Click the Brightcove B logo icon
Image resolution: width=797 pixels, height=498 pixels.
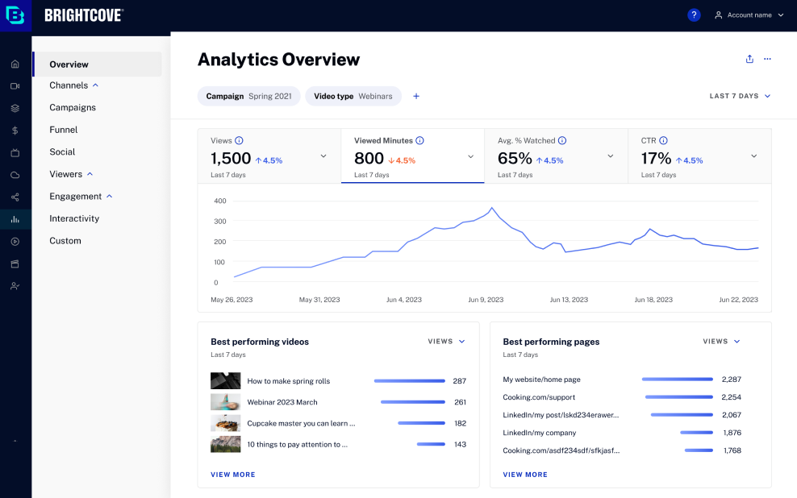(x=15, y=15)
